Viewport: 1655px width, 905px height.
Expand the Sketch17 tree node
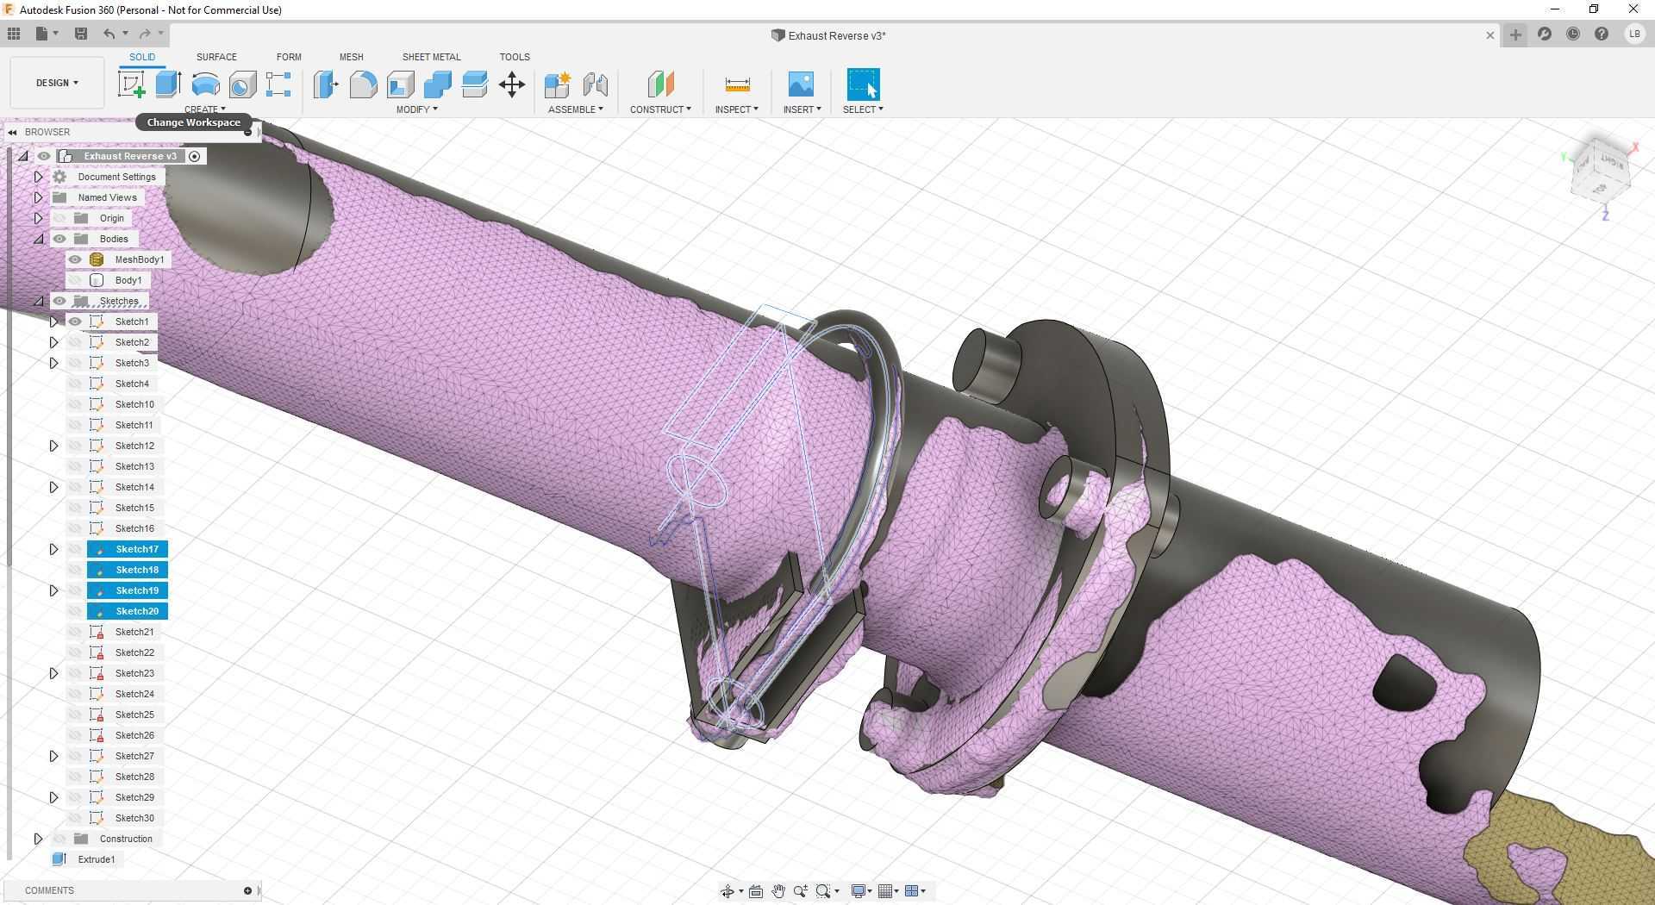pyautogui.click(x=53, y=549)
